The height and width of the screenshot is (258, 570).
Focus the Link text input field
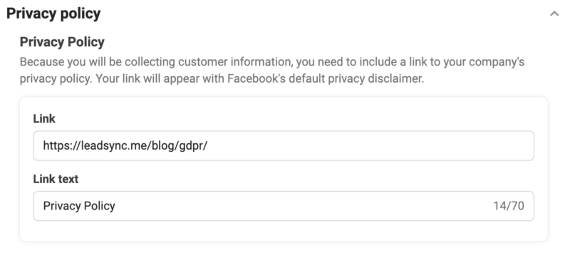[x=284, y=206]
